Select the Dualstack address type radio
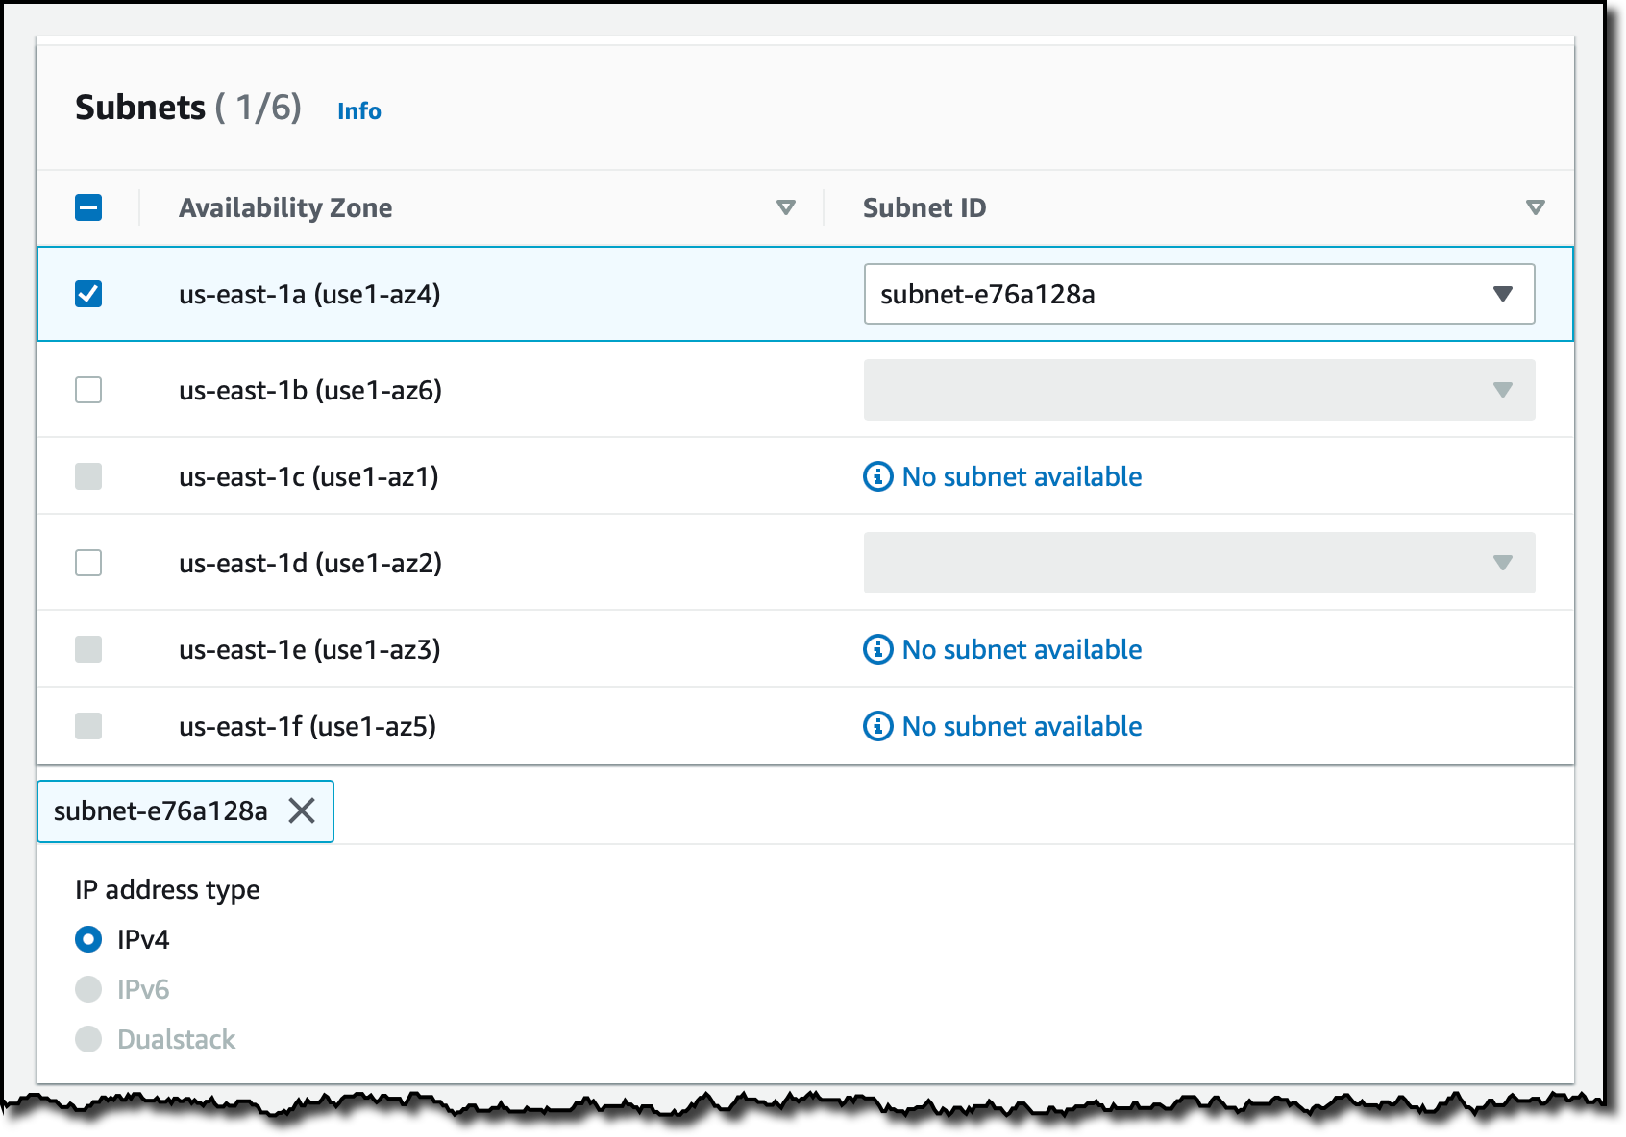 [88, 1039]
